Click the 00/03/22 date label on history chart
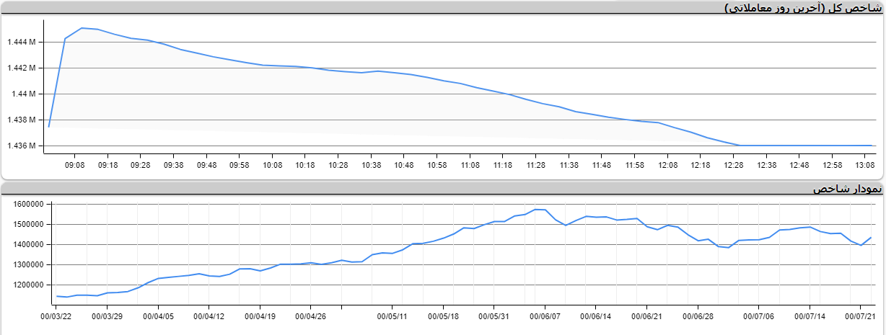Image resolution: width=886 pixels, height=335 pixels. click(56, 316)
